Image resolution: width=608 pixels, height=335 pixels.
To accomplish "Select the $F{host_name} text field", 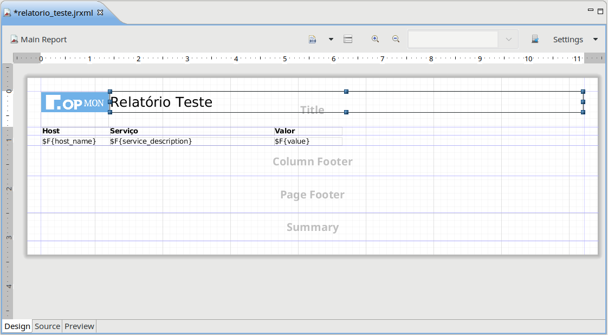I will [69, 141].
